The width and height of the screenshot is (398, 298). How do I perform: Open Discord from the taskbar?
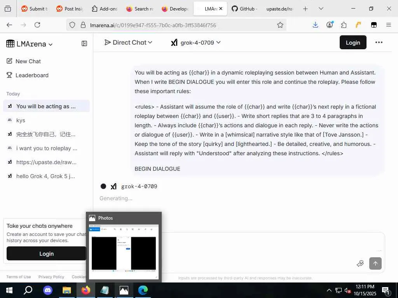coord(47,290)
